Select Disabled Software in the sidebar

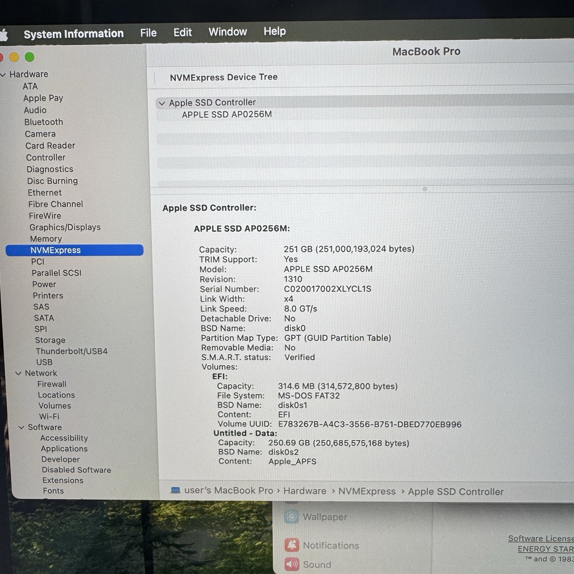pos(76,470)
